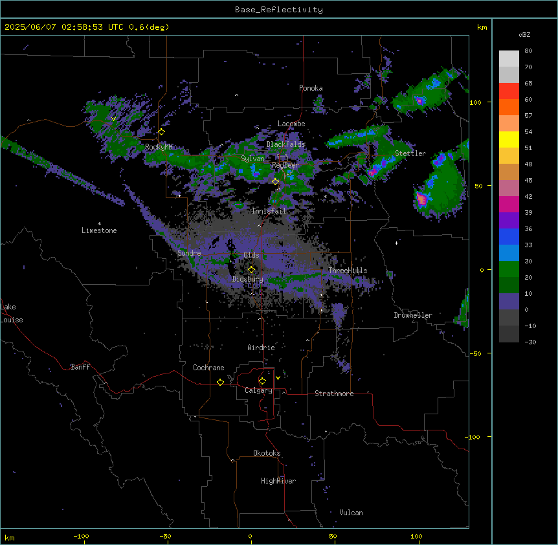Click the Stettler label

pos(410,153)
